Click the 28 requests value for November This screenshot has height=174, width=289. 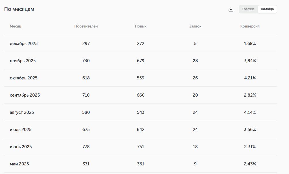195,61
